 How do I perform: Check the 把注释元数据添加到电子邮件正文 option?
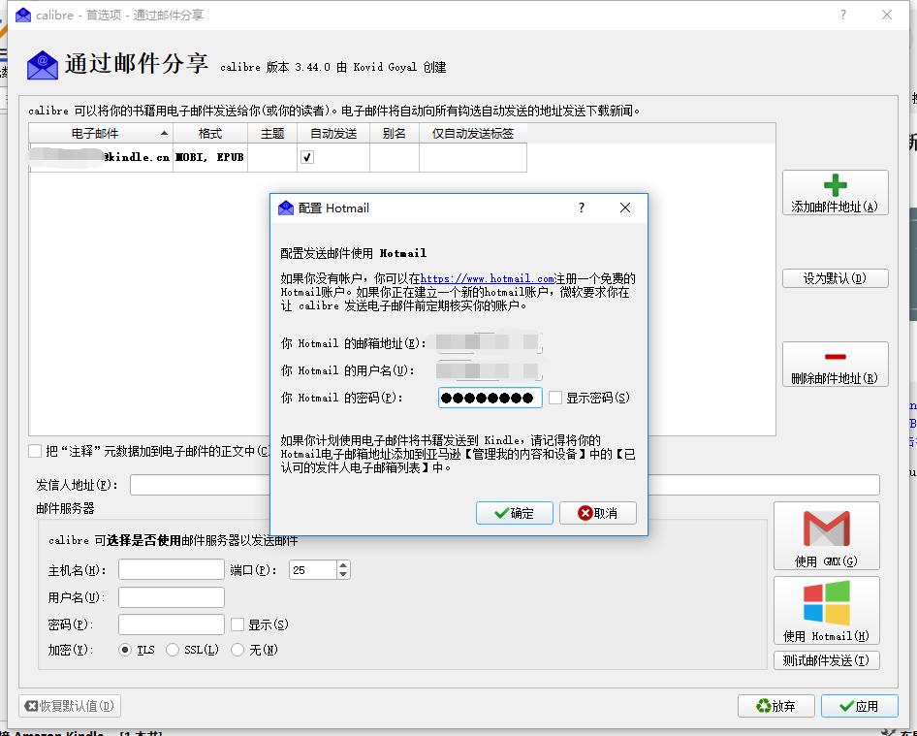point(34,451)
